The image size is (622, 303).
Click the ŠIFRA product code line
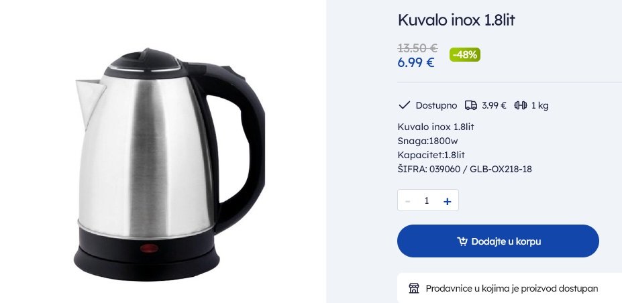point(464,169)
